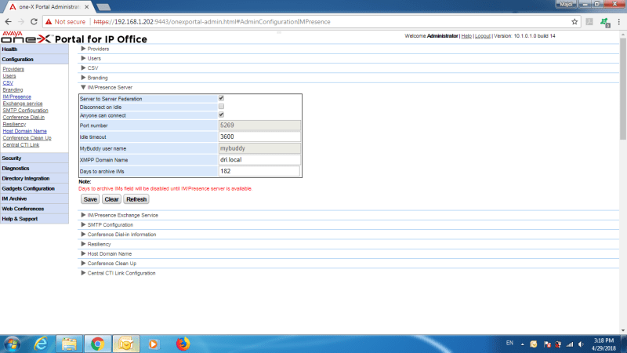Open the SMTP Configuration sidebar link
Viewport: 627px width, 353px height.
click(25, 111)
